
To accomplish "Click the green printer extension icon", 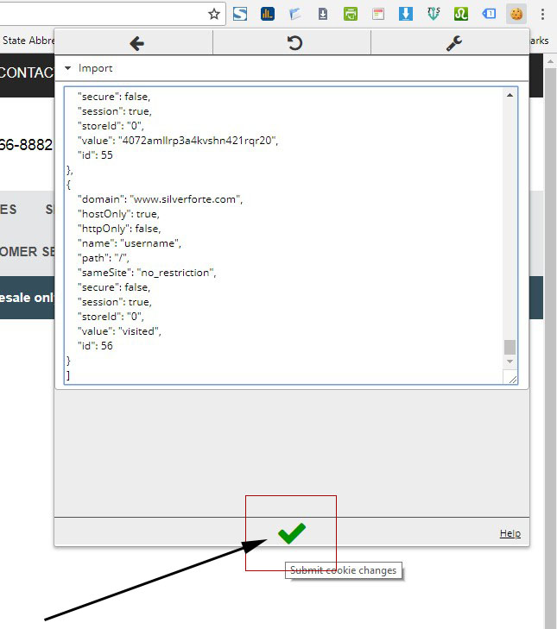I will pyautogui.click(x=351, y=14).
